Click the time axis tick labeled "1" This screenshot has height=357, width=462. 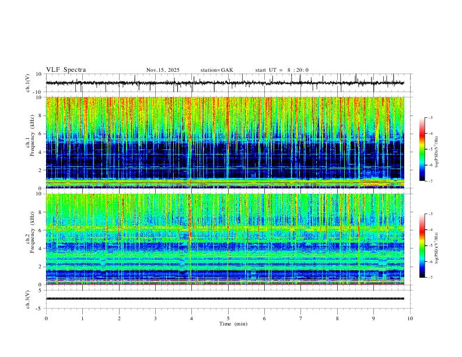(x=82, y=318)
